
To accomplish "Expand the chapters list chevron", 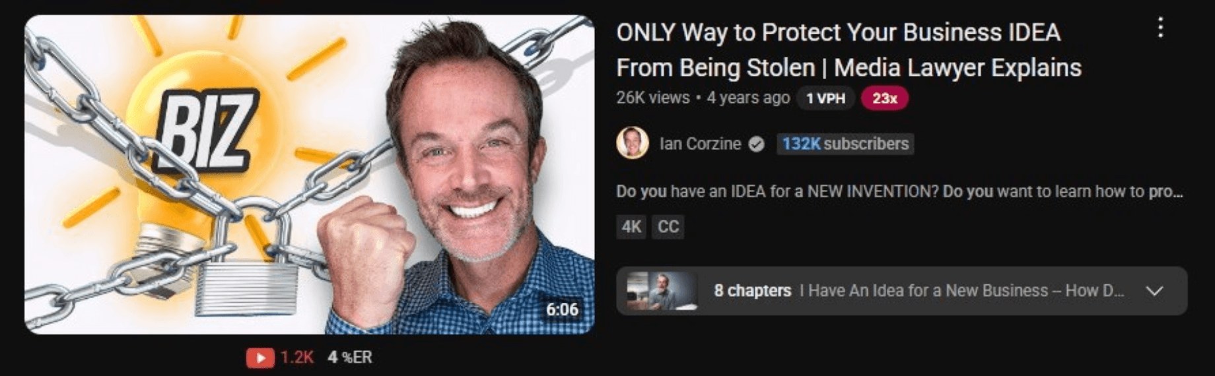I will pos(1154,291).
